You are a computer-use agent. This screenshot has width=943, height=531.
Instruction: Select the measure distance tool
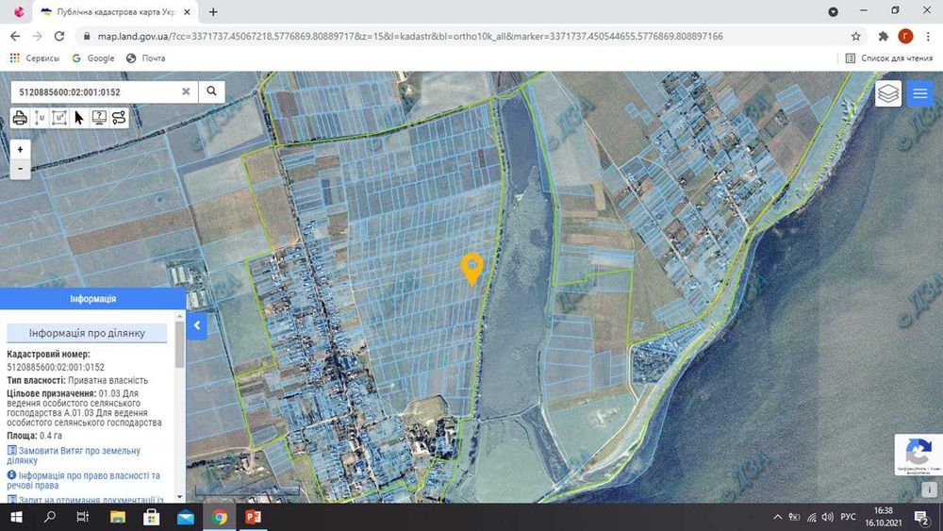[40, 118]
